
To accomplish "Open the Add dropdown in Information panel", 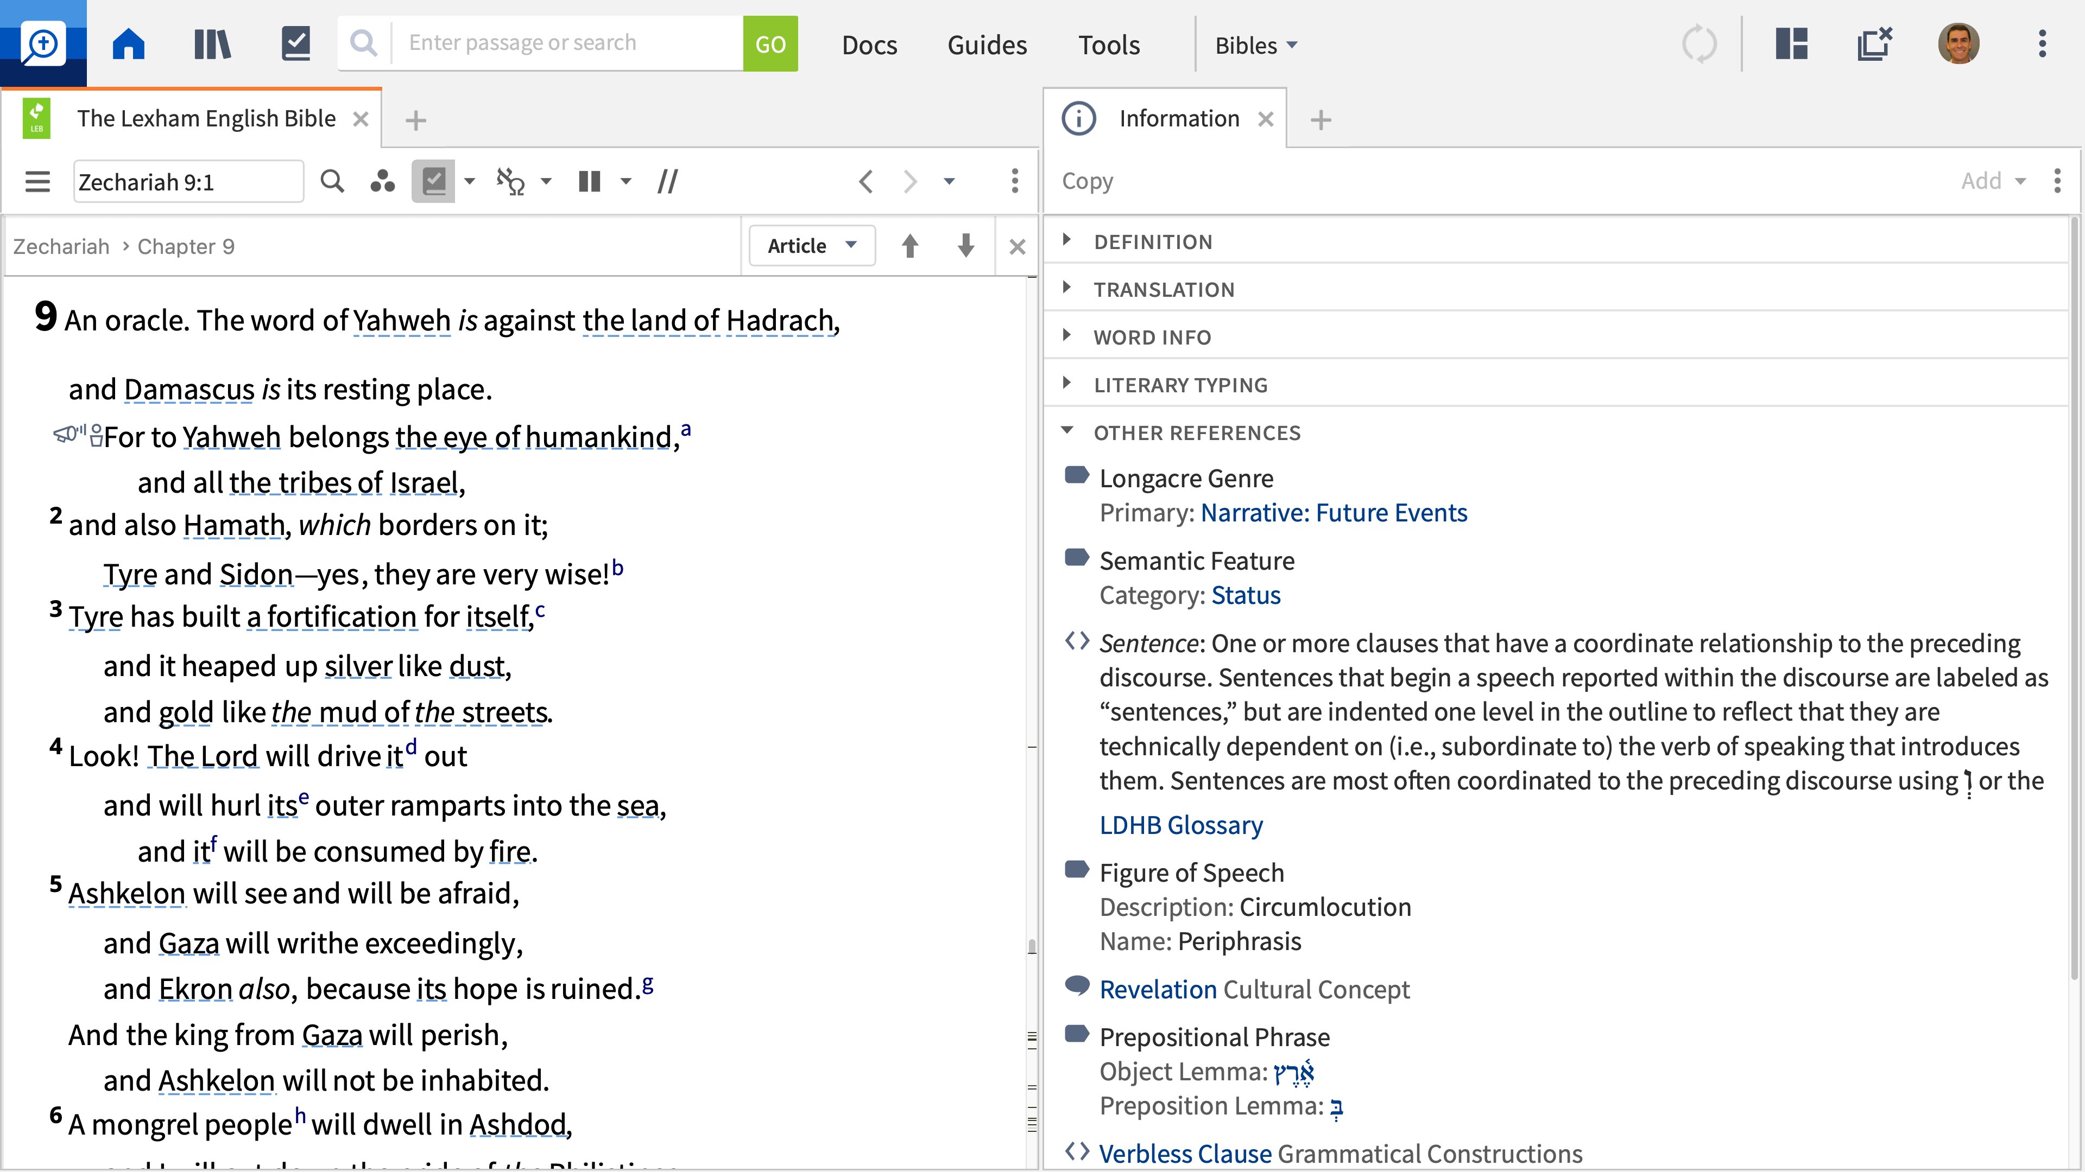I will pyautogui.click(x=1994, y=181).
